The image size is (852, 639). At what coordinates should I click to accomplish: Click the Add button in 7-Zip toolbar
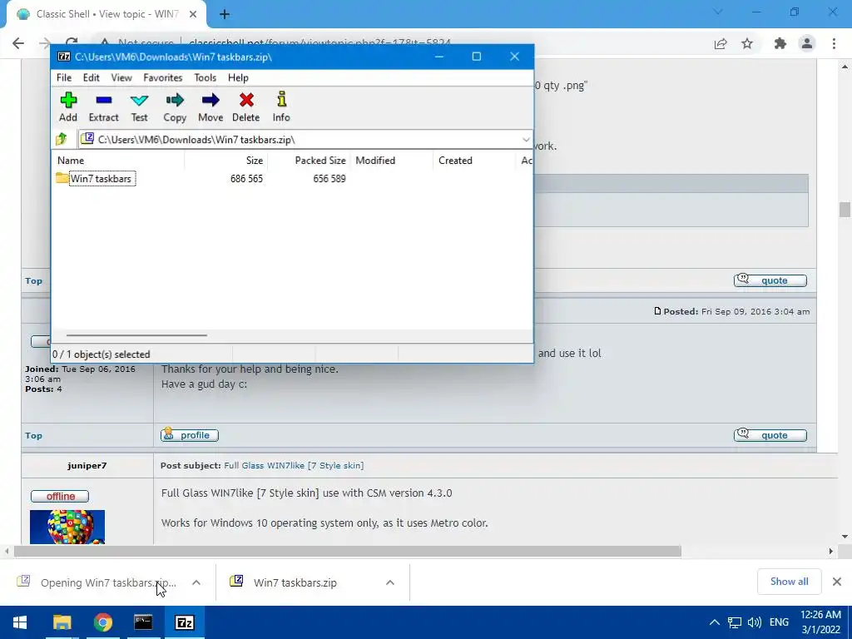point(68,107)
